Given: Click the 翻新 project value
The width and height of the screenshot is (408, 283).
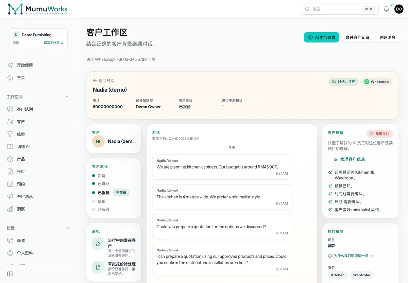Looking at the screenshot, I should click(x=332, y=246).
